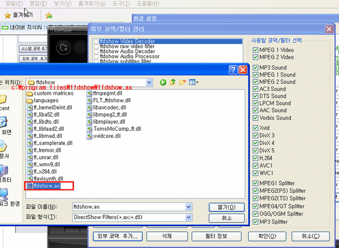
Task: Click 취소 in the file dialog
Action: click(226, 218)
